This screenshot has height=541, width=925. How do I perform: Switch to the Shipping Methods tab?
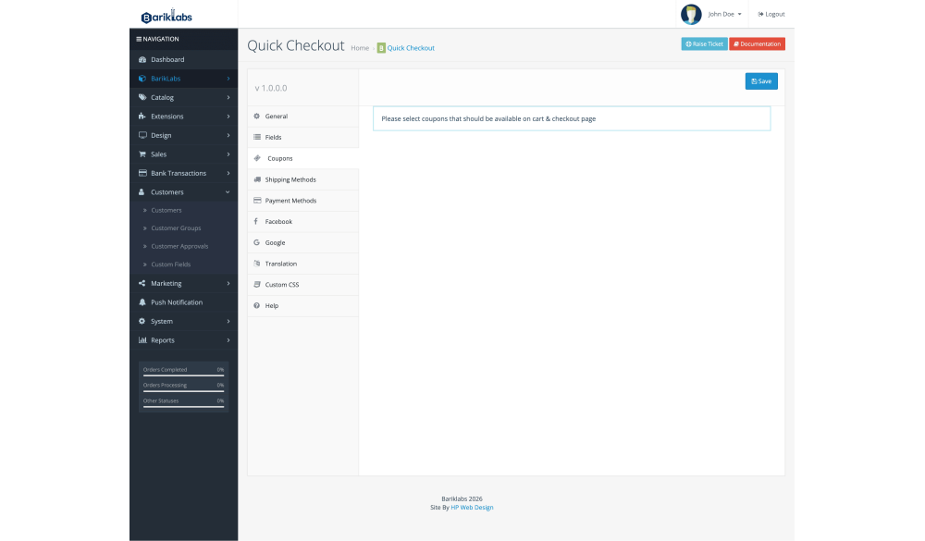290,179
